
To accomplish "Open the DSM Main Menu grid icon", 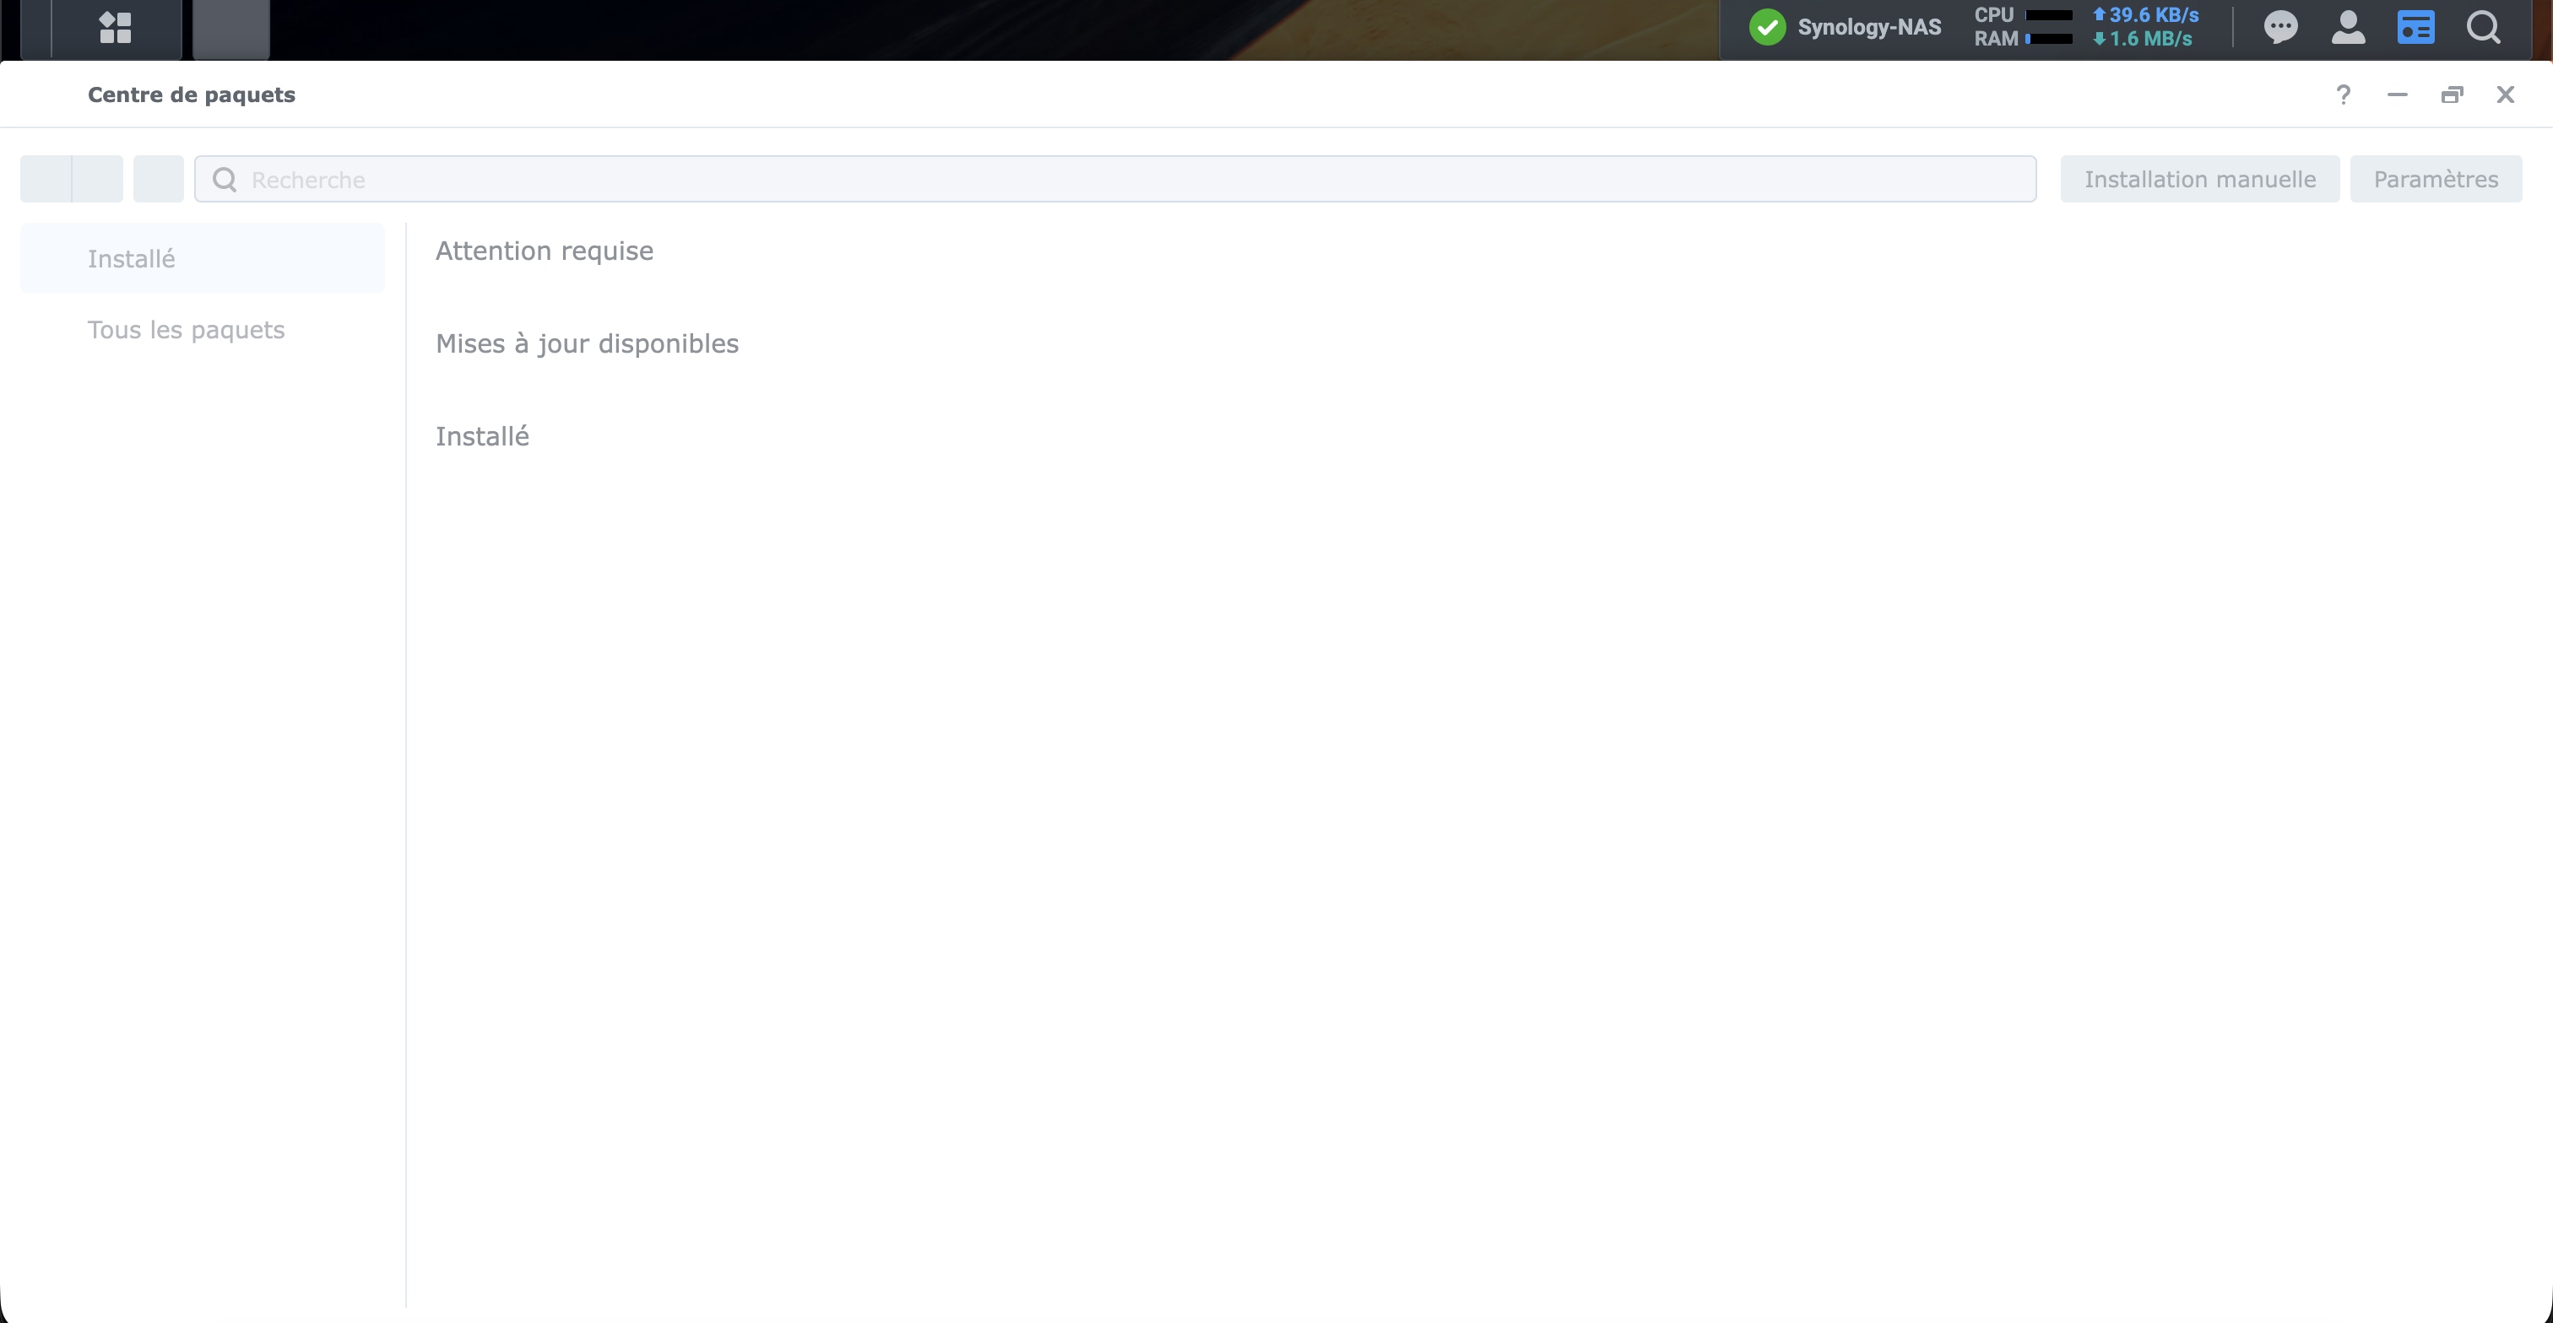I will (x=115, y=27).
